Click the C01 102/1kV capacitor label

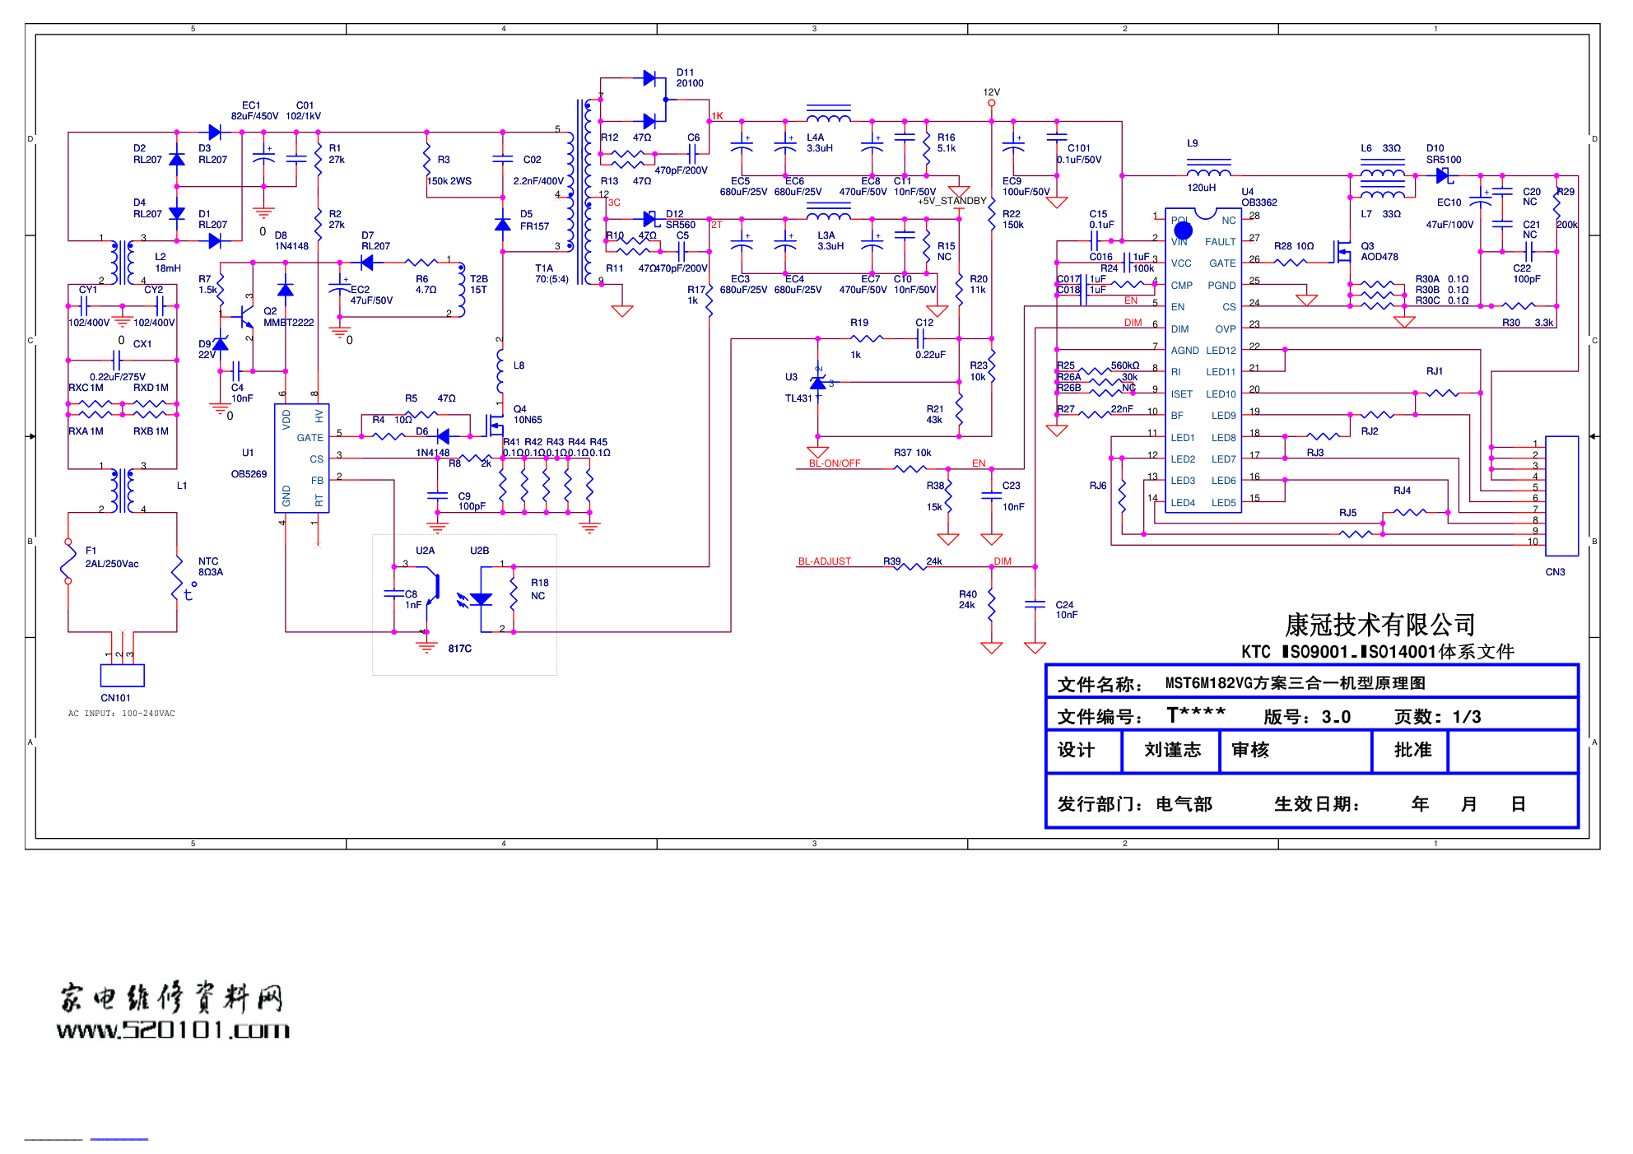click(303, 110)
